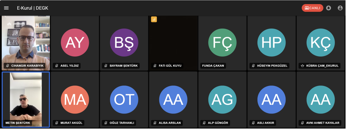Click muted mic icon beside Alisa Arslan

[155, 123]
